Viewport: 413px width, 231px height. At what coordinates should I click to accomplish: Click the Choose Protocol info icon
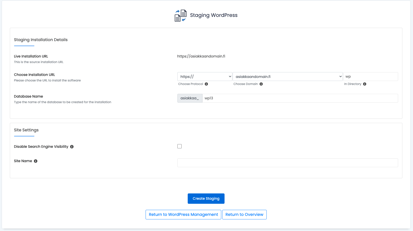pyautogui.click(x=206, y=84)
